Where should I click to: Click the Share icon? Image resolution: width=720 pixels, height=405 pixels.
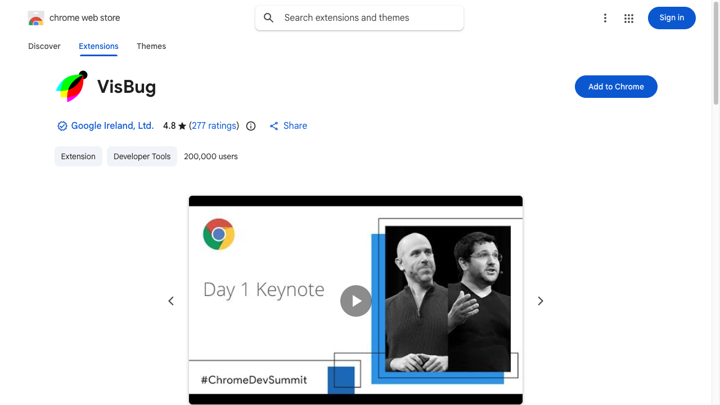point(274,126)
